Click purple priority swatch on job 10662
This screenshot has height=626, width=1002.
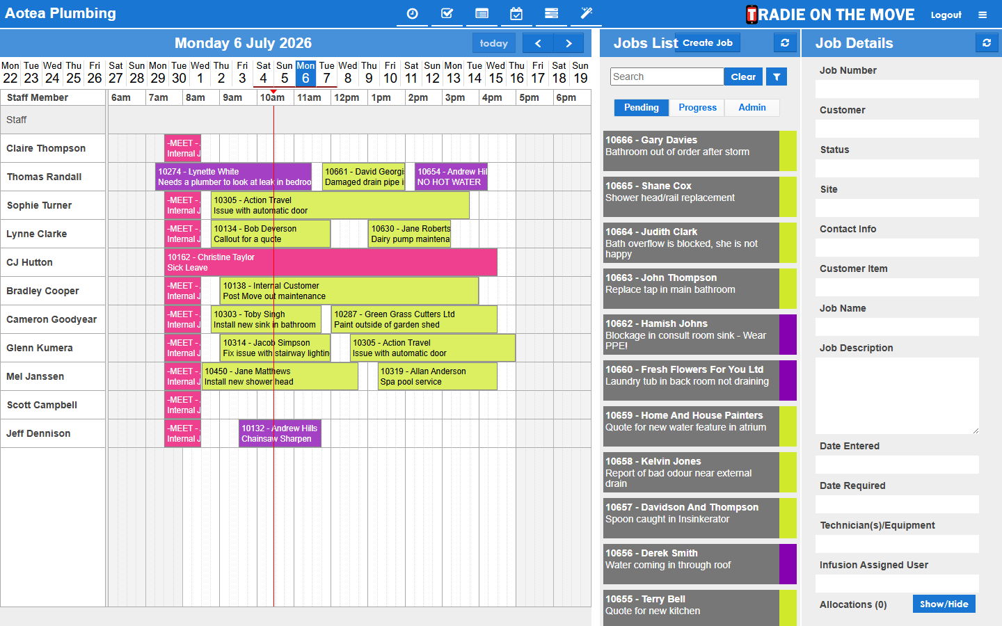coord(788,335)
